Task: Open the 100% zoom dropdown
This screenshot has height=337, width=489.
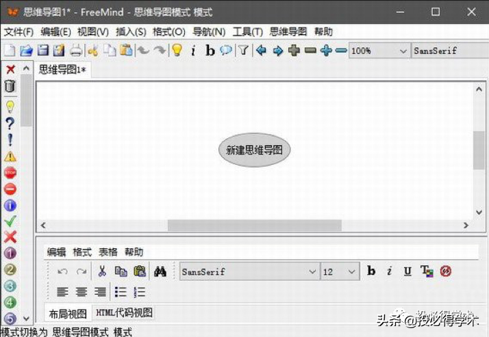Action: tap(379, 51)
